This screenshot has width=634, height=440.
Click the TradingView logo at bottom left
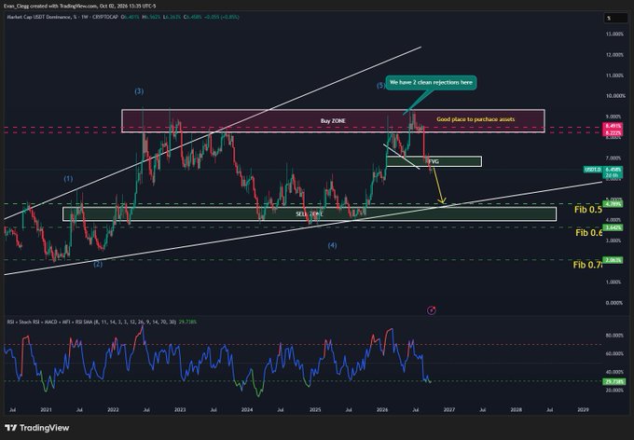(36, 428)
